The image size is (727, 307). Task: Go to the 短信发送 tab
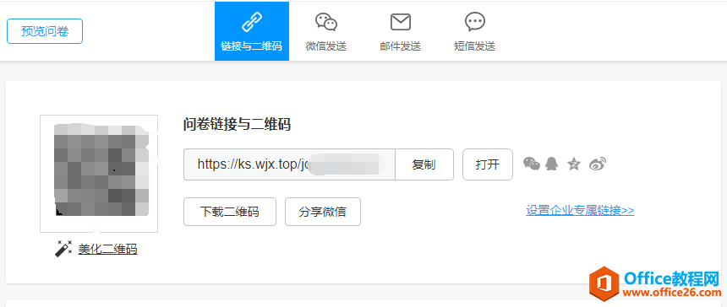475,31
